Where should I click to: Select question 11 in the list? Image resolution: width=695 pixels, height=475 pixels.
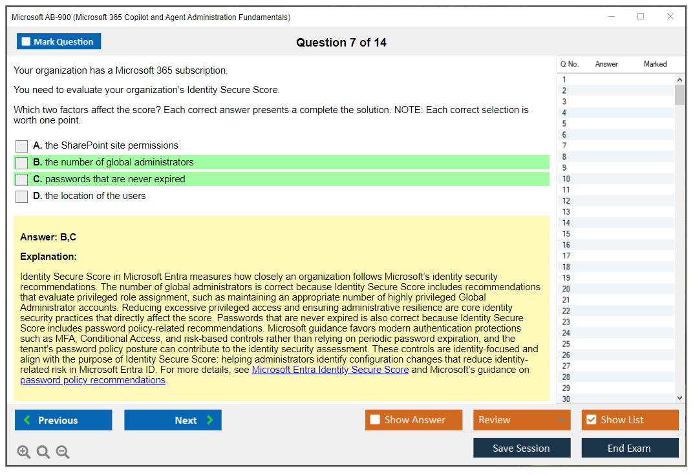pos(615,189)
